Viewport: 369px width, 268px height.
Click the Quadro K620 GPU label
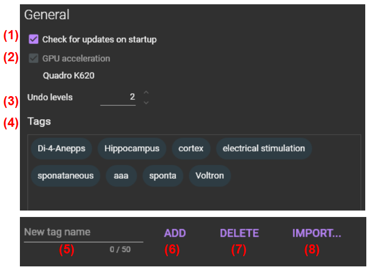pyautogui.click(x=68, y=76)
